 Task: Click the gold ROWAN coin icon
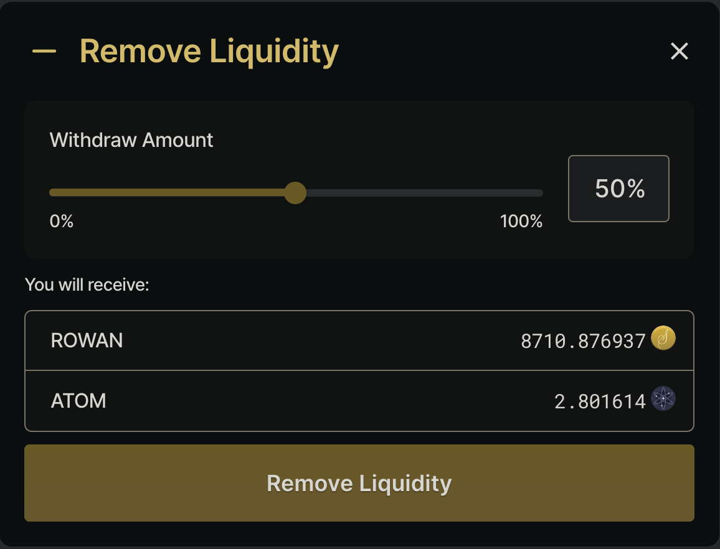coord(663,340)
